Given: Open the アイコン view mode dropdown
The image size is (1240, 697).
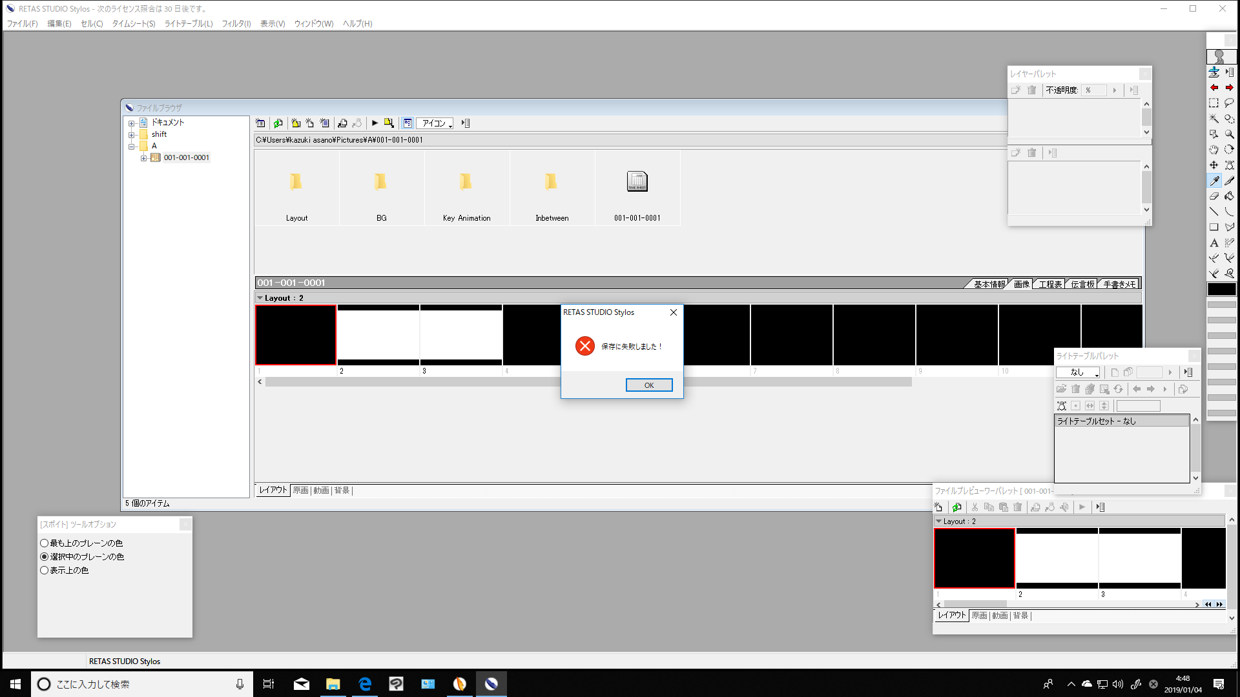Looking at the screenshot, I should pyautogui.click(x=436, y=123).
